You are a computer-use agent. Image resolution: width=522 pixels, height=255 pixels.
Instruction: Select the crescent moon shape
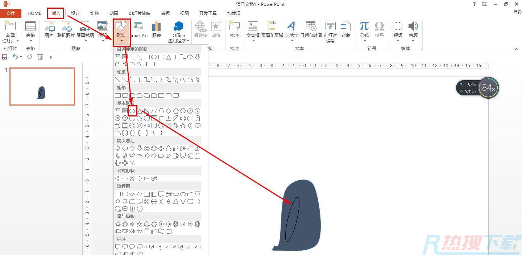pos(190,126)
